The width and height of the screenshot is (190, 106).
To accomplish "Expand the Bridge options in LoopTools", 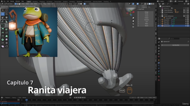I will pyautogui.click(x=138, y=12).
